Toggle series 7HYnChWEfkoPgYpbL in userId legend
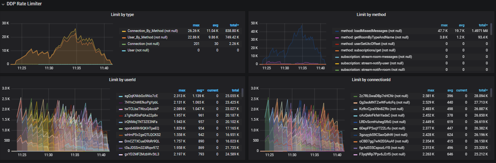Viewport: 496px width, 163px height. click(x=141, y=102)
